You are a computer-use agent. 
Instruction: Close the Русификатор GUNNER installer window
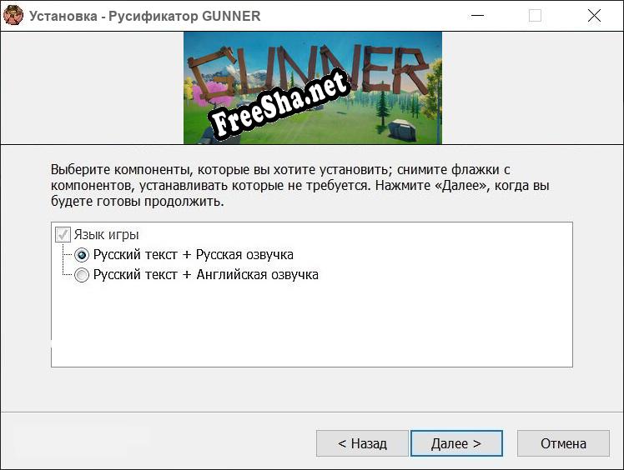pos(594,16)
